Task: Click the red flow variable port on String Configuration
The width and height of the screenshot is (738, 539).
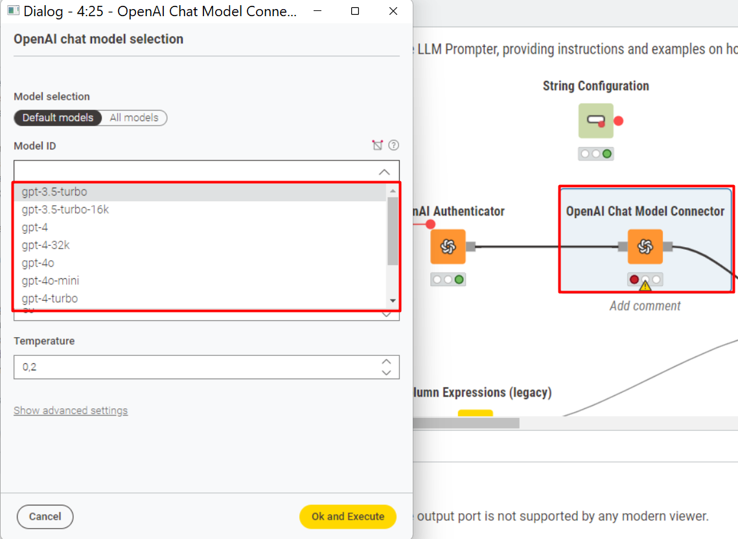Action: point(618,121)
